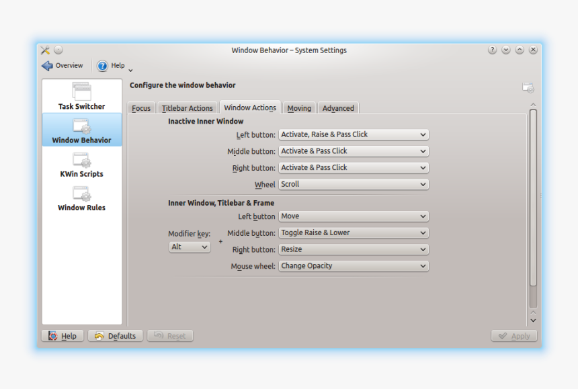Image resolution: width=578 pixels, height=389 pixels.
Task: Open the Mouse wheel Change Opacity dropdown
Action: click(354, 266)
